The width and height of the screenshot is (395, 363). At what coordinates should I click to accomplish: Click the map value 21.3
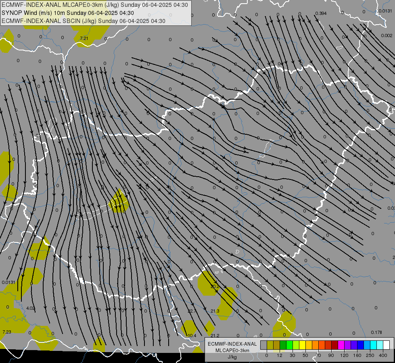click(215, 311)
